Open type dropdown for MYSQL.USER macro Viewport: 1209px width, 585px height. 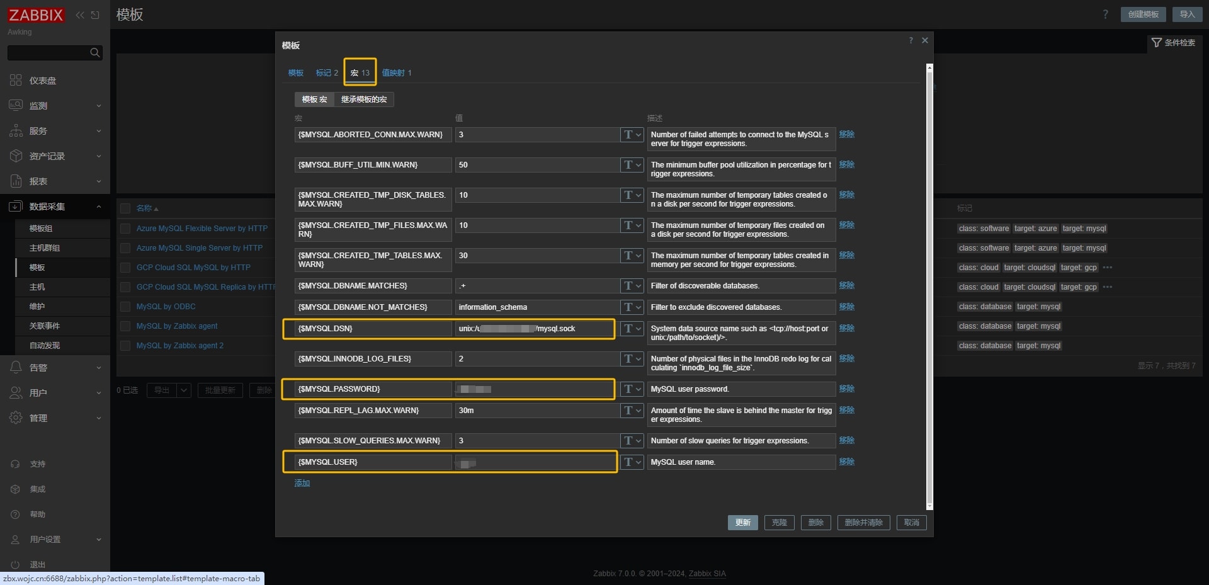coord(632,462)
